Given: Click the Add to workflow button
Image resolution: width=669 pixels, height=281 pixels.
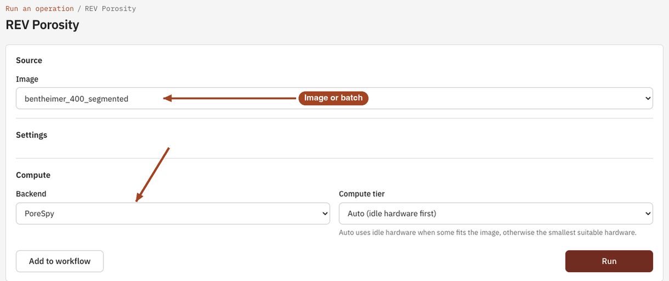Looking at the screenshot, I should pyautogui.click(x=60, y=261).
